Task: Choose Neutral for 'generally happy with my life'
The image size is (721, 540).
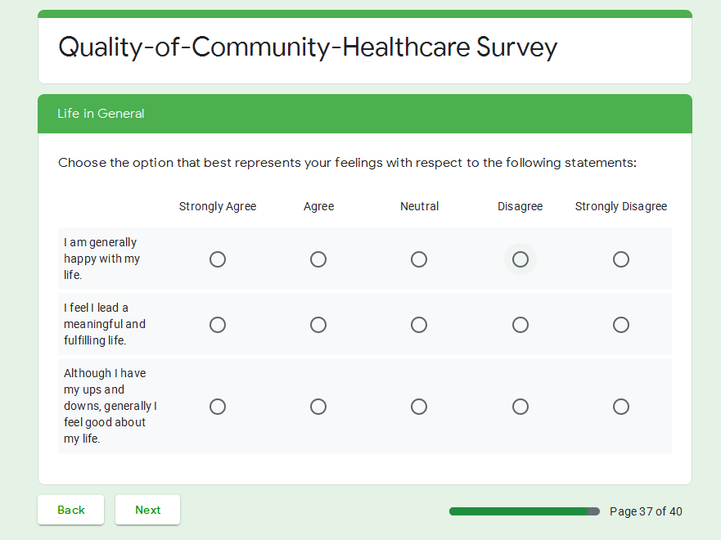Action: [x=419, y=259]
